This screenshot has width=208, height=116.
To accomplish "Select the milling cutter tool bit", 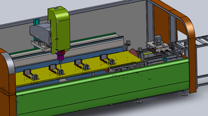I will coord(61,65).
